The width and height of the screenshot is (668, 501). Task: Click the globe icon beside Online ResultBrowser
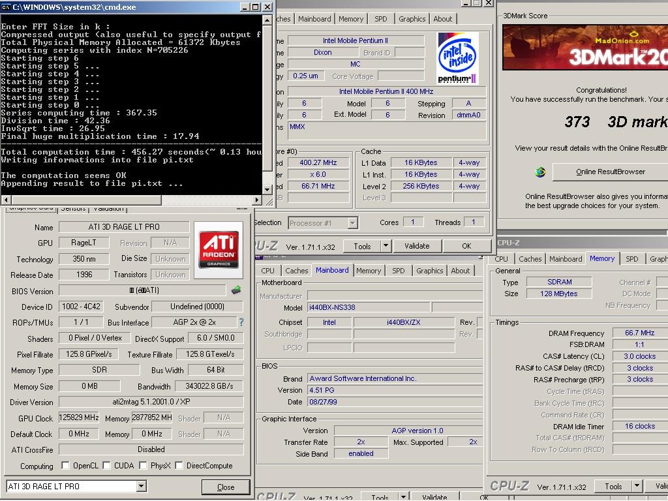(x=540, y=172)
